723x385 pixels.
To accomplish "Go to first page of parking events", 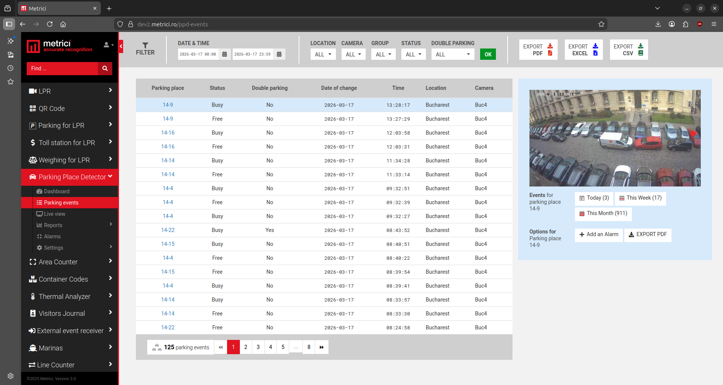I will coord(221,347).
